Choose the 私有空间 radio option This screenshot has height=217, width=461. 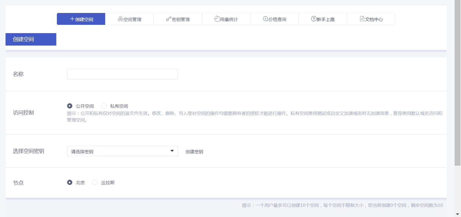click(104, 106)
